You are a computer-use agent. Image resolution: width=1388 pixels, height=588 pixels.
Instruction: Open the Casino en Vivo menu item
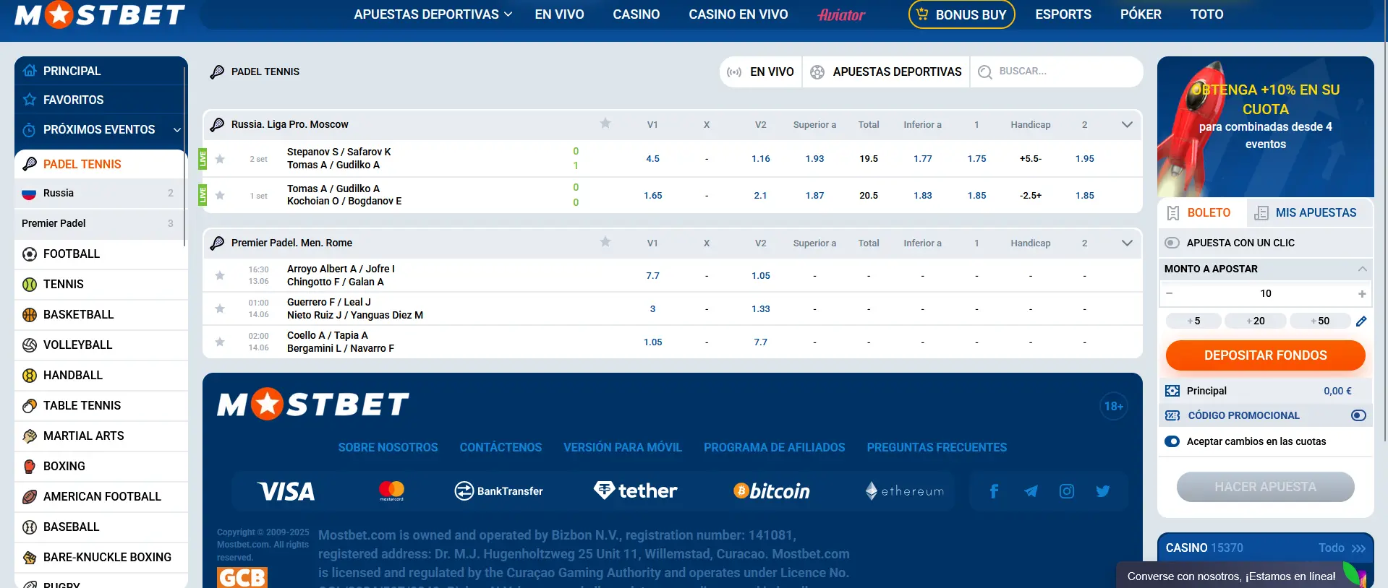(738, 14)
